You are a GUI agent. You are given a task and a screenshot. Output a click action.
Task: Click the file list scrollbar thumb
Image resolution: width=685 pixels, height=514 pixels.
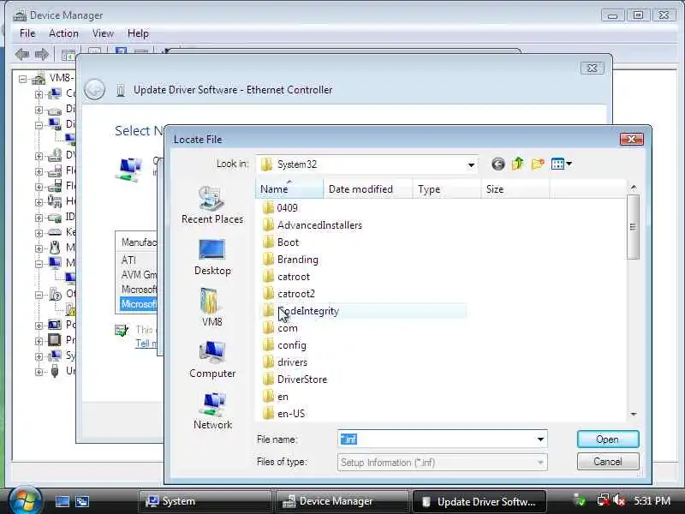pos(633,227)
